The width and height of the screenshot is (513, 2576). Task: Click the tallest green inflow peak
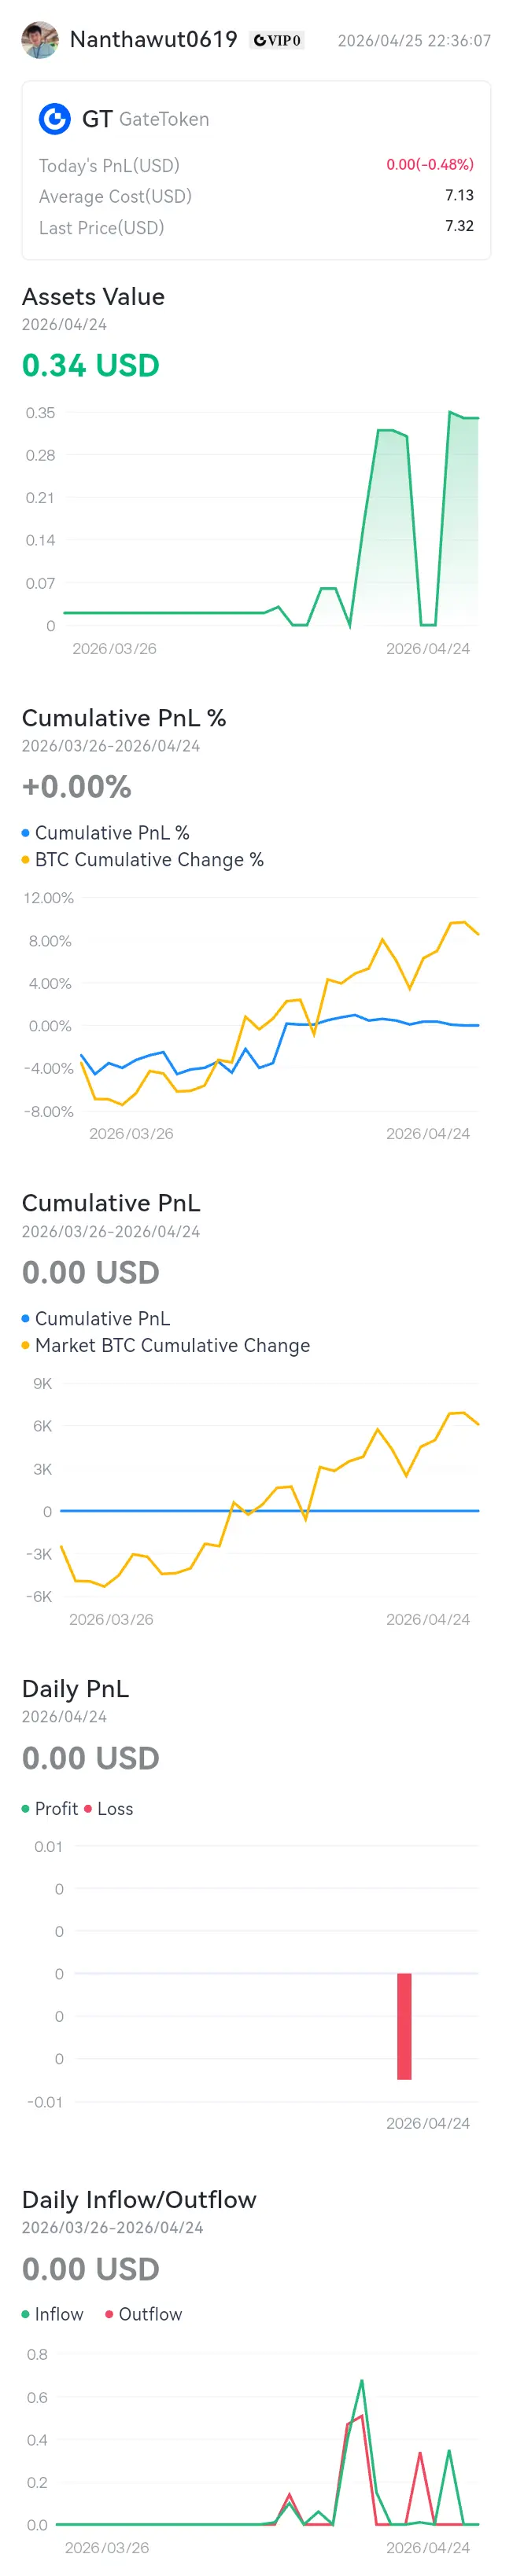coord(361,2381)
